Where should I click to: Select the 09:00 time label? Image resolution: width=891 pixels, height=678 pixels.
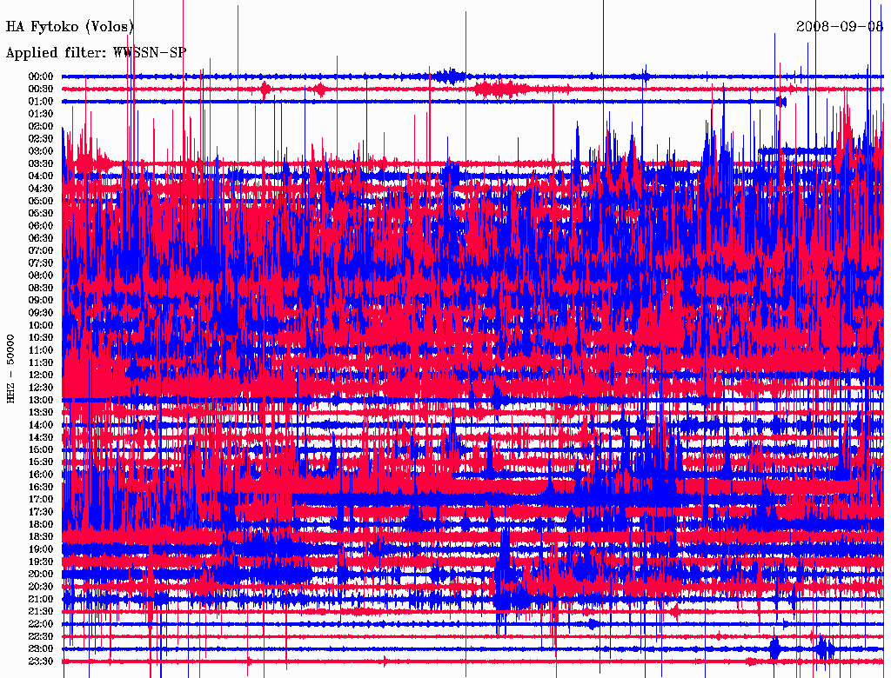click(x=41, y=301)
